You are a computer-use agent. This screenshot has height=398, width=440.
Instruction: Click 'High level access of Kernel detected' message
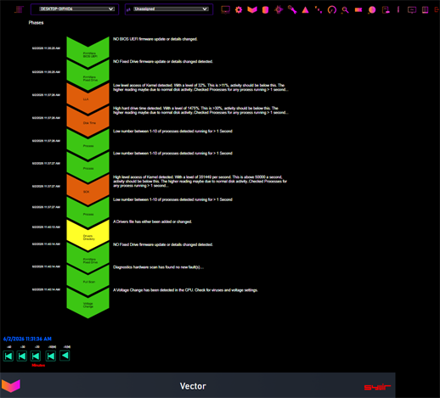[200, 182]
